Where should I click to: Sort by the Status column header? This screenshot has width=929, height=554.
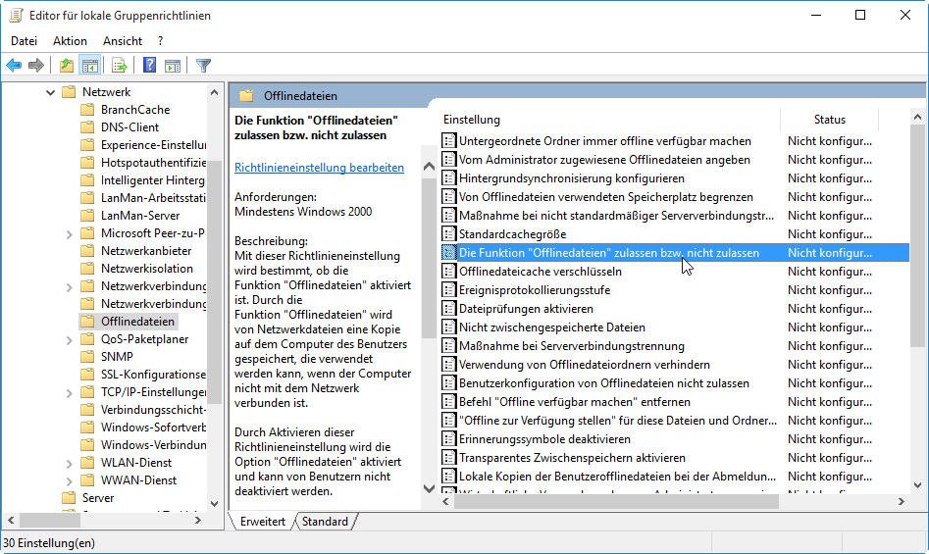pos(830,120)
